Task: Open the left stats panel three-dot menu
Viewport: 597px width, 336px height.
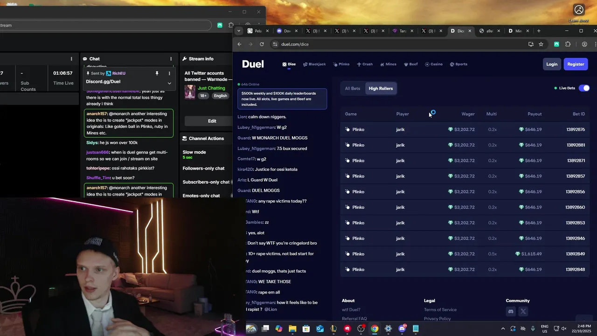Action: click(71, 59)
